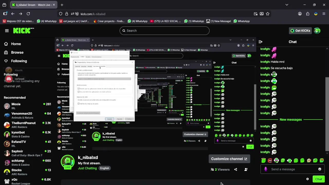Open recommended channel Stocks

click(27, 172)
